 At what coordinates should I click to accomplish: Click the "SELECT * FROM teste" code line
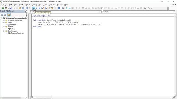pyautogui.click(x=58, y=22)
